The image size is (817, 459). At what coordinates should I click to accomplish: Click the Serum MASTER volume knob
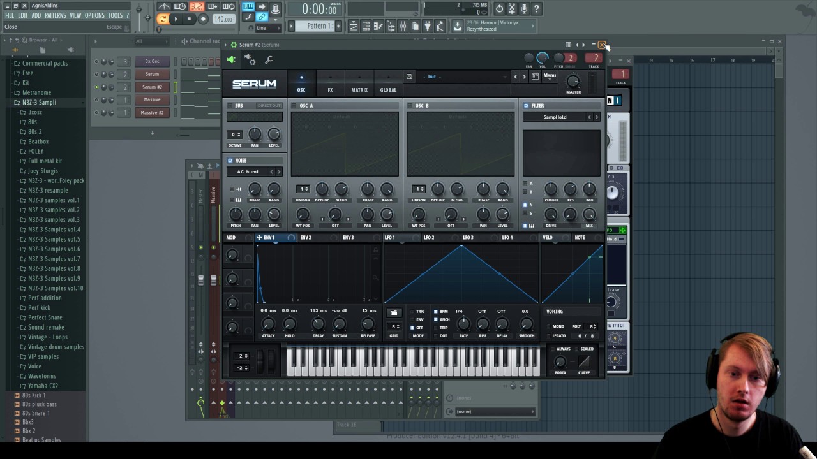(573, 81)
